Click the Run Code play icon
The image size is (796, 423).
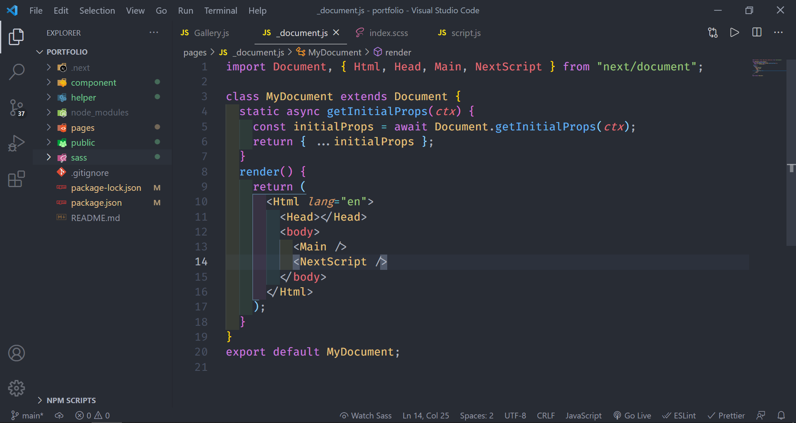[735, 33]
